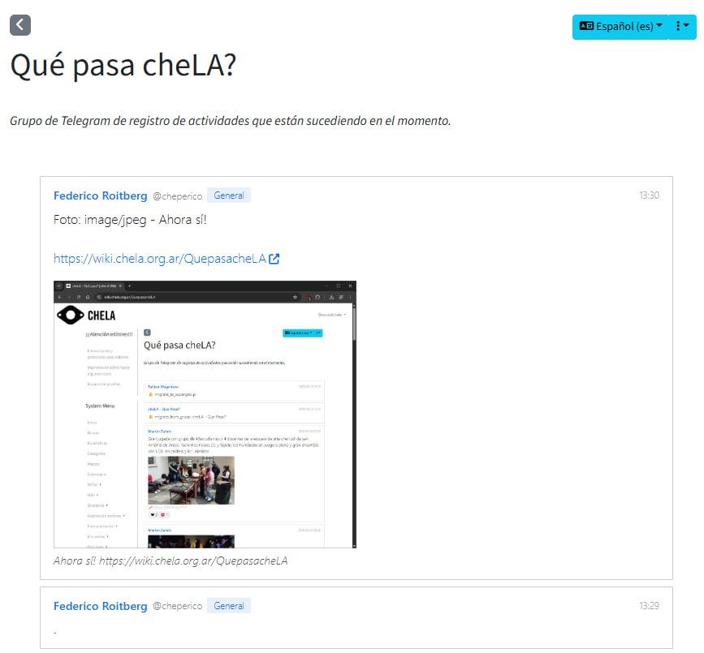
Task: Open the wiki.chela.org.ar/QuepasacheLA link
Action: [x=160, y=259]
